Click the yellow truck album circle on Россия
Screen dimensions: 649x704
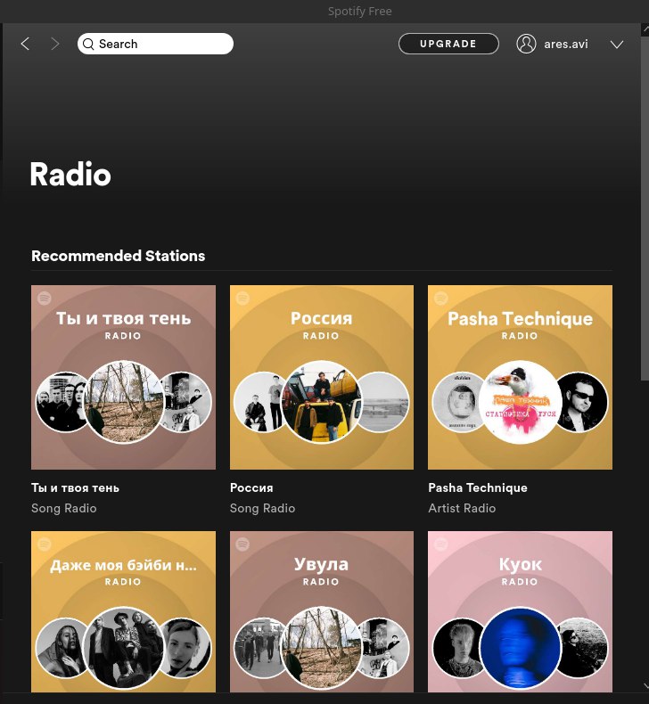322,402
